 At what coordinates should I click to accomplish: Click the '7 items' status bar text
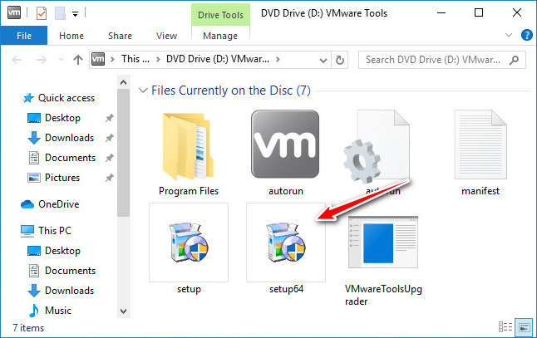tap(28, 328)
